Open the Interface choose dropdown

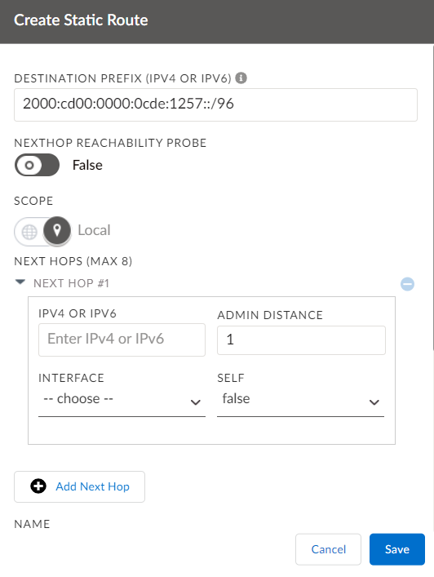pos(122,401)
